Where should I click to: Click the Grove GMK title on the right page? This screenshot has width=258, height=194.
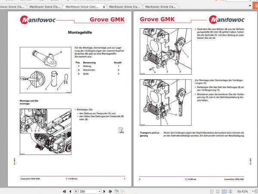[x=157, y=19]
